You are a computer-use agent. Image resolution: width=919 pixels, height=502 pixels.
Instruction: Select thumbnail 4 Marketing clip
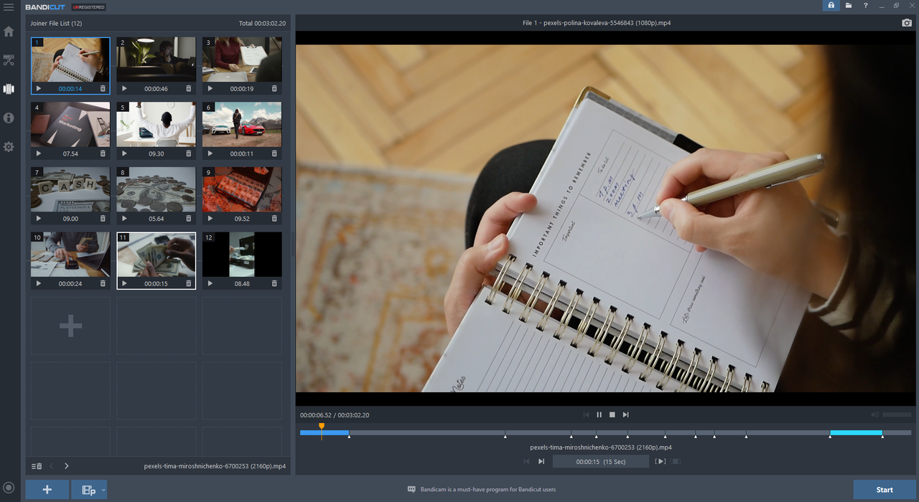point(70,124)
